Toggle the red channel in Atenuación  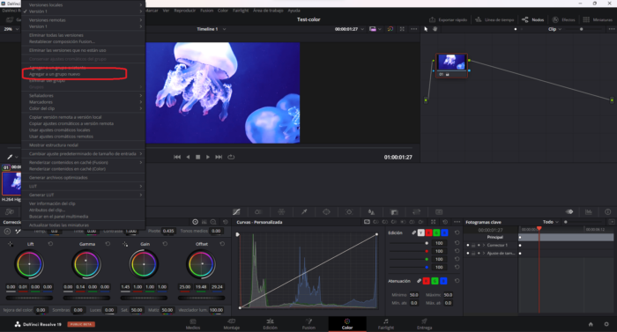[x=426, y=281]
